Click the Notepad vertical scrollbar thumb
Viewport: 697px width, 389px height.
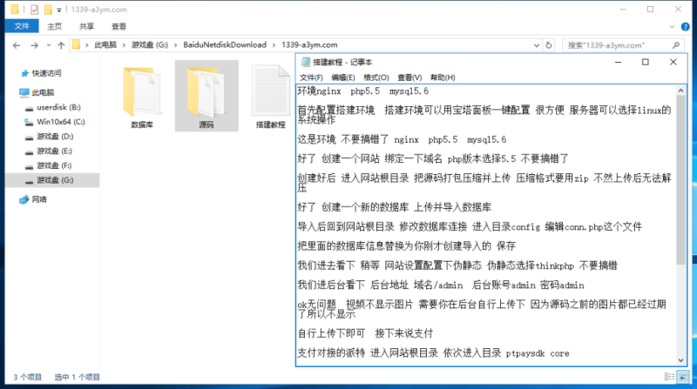tap(680, 180)
